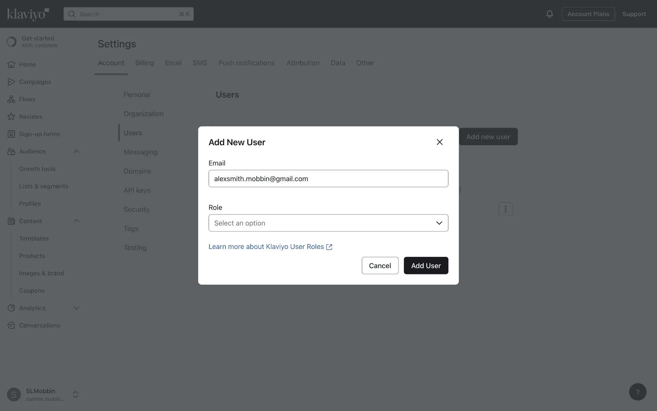Close the Add New User dialog
This screenshot has height=411, width=657.
tap(439, 142)
